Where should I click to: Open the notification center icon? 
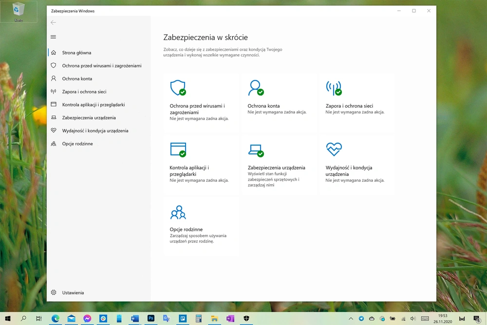click(477, 319)
